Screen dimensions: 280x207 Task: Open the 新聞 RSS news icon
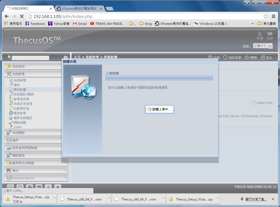pyautogui.click(x=260, y=36)
